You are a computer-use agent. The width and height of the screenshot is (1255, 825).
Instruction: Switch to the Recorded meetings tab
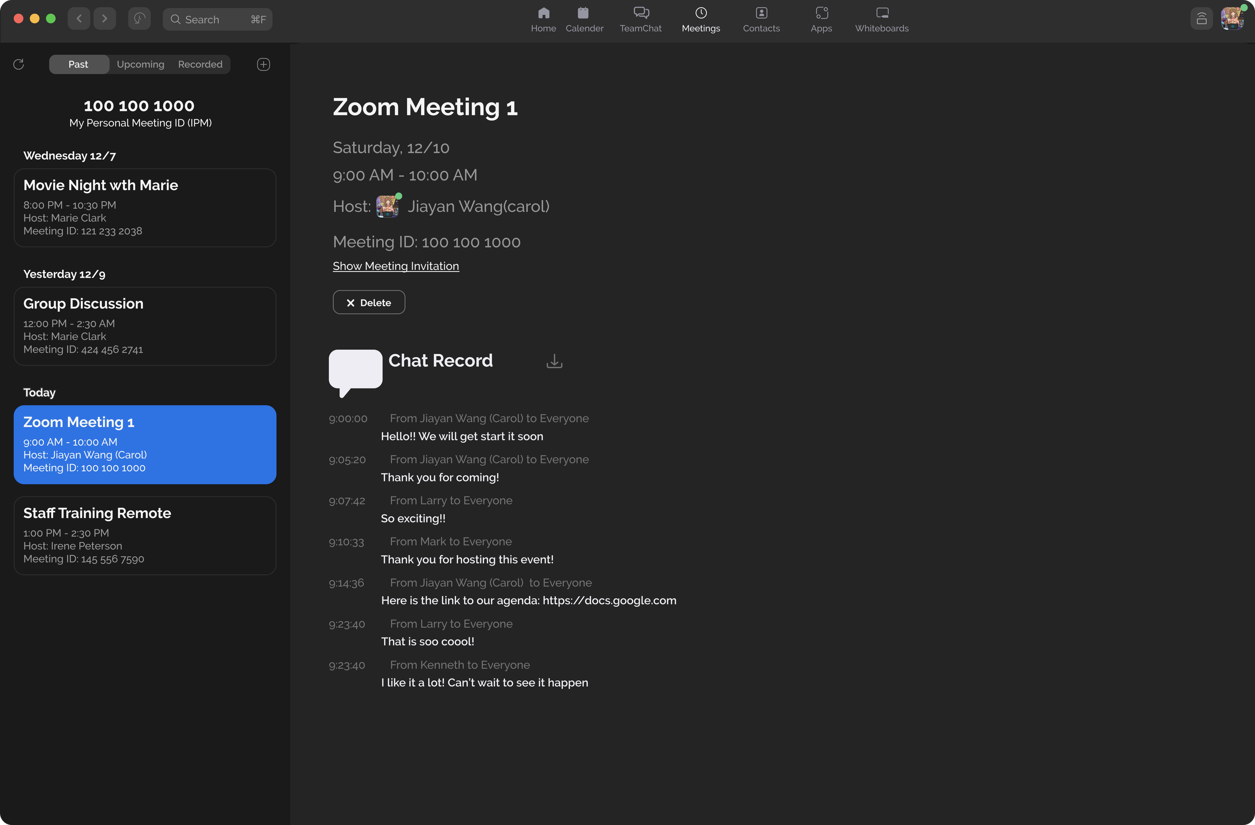(200, 64)
